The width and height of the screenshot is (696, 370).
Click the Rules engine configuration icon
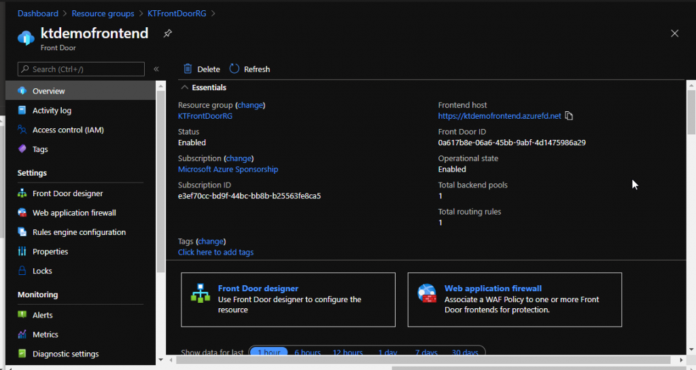coord(22,232)
